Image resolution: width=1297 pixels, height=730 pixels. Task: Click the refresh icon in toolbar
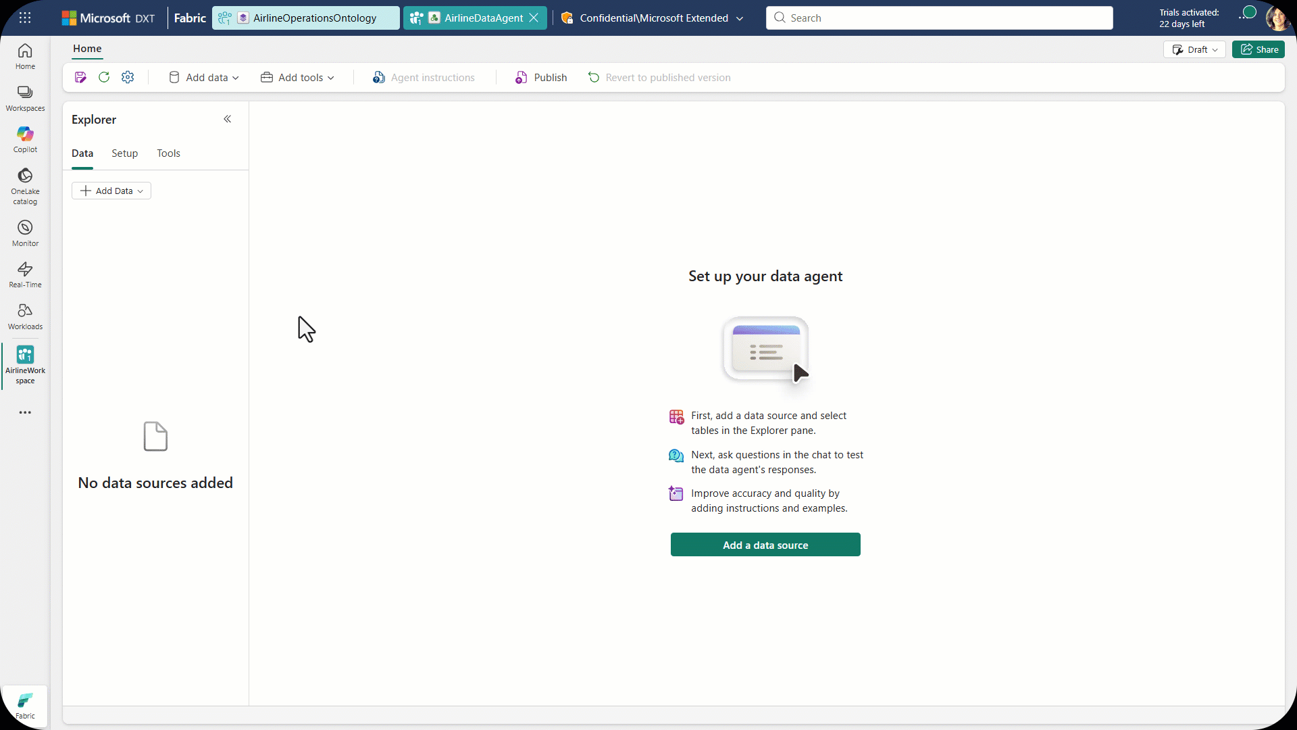pos(104,78)
